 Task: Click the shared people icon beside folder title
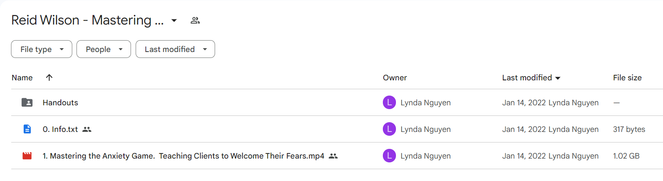195,20
